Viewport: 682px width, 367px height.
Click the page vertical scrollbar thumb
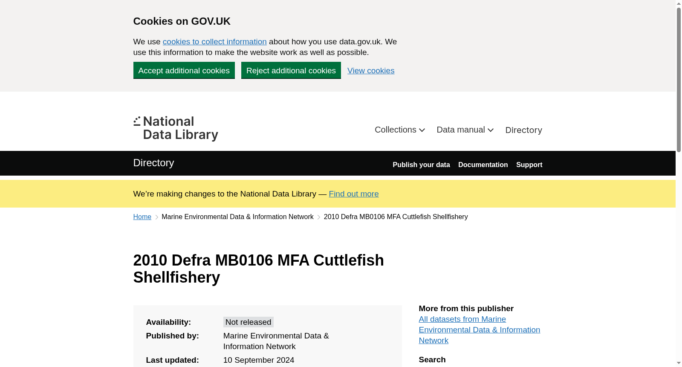click(x=679, y=80)
